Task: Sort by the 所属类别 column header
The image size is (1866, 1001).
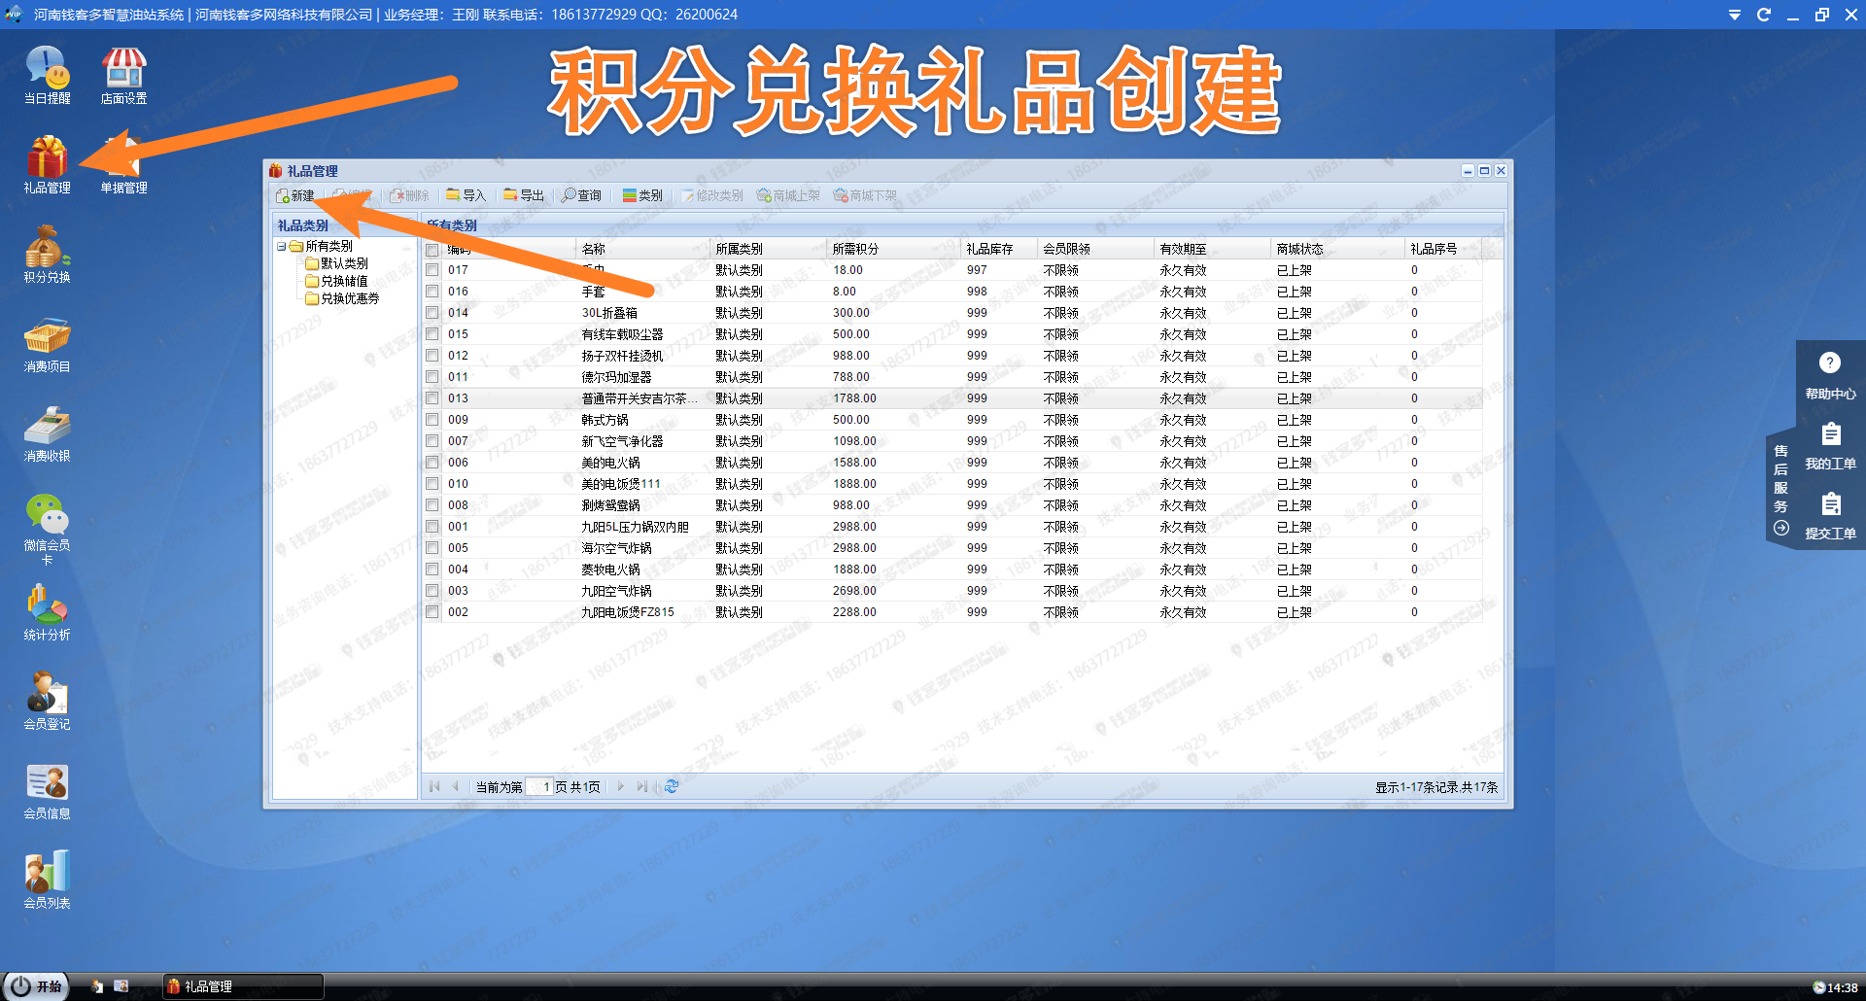Action: click(768, 249)
